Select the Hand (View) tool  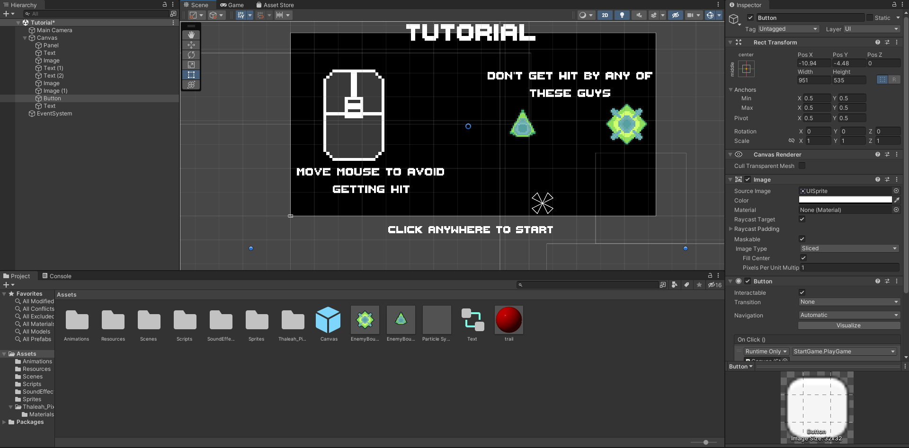click(x=191, y=35)
